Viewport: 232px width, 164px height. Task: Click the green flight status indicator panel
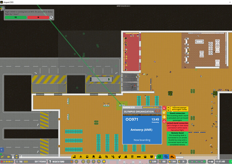(x=197, y=162)
